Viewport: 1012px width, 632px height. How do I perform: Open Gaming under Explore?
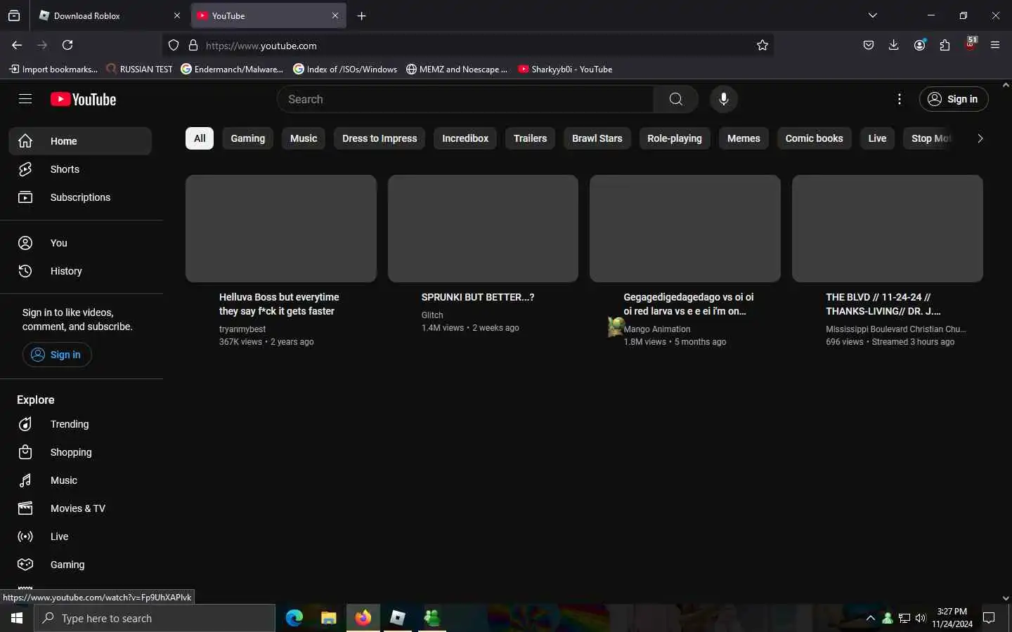[80, 565]
